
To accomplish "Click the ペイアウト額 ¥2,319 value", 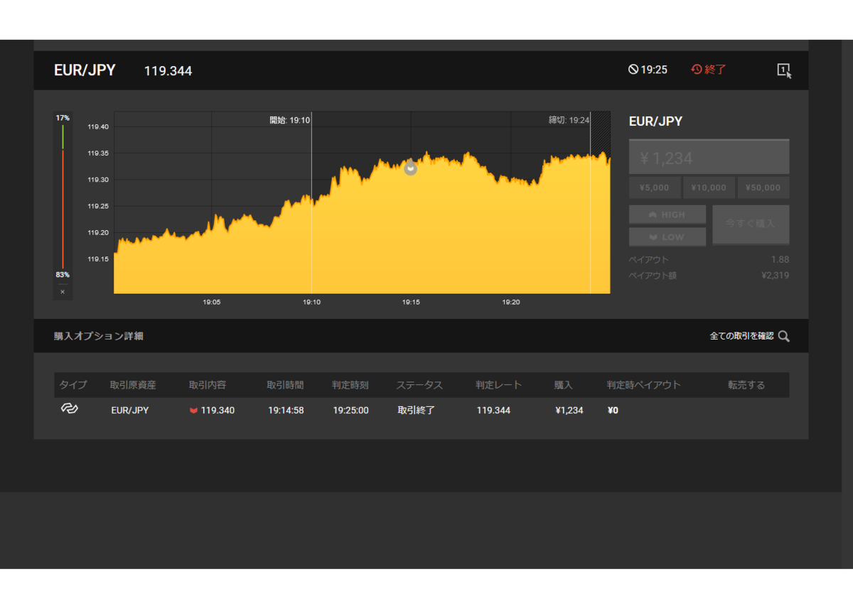I will point(775,276).
